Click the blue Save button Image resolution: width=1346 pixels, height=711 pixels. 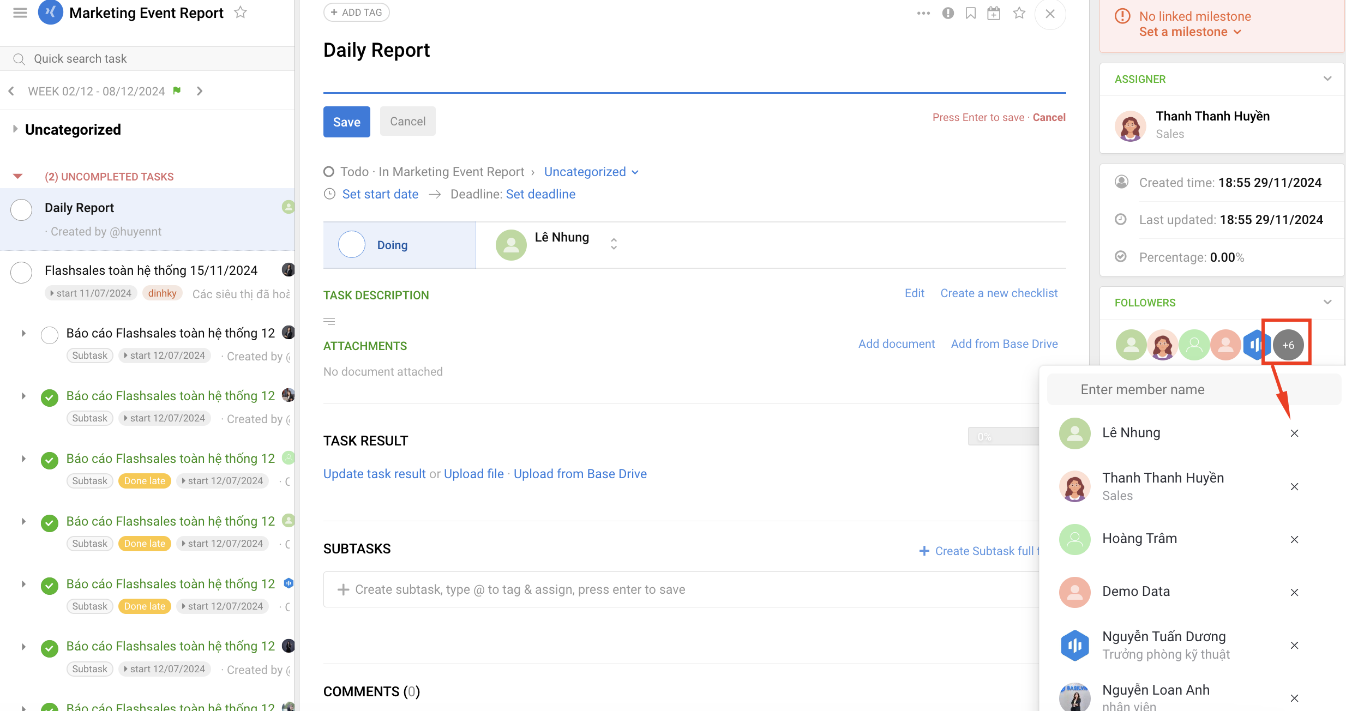[346, 122]
